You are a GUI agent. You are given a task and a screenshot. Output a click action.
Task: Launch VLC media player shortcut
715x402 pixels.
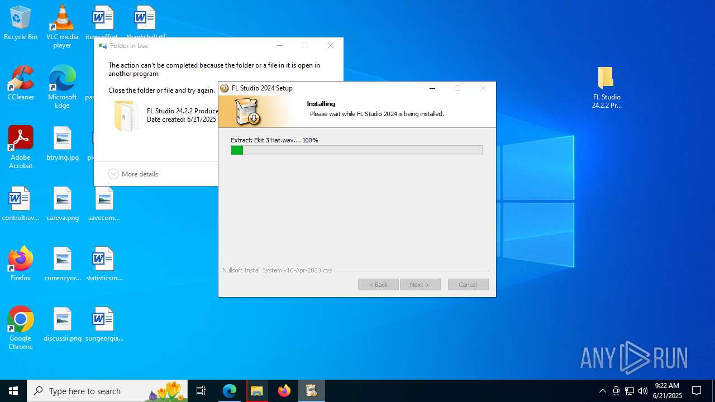click(62, 27)
